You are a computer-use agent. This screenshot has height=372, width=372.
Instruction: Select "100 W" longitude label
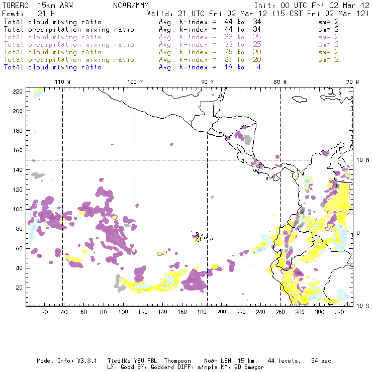tap(135, 82)
